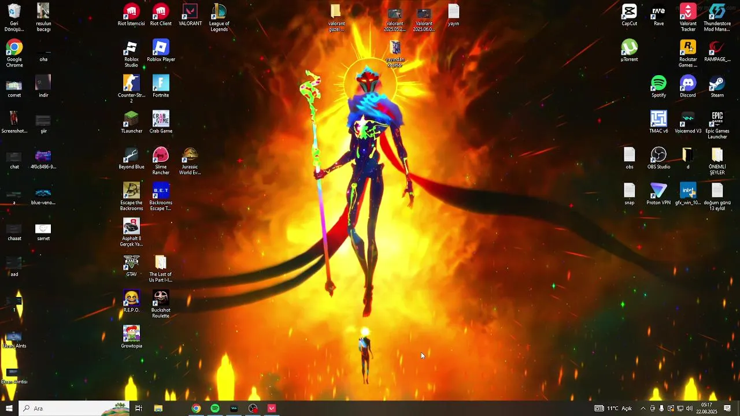Open the TLauncher shortcut
The height and width of the screenshot is (416, 740).
pyautogui.click(x=131, y=122)
